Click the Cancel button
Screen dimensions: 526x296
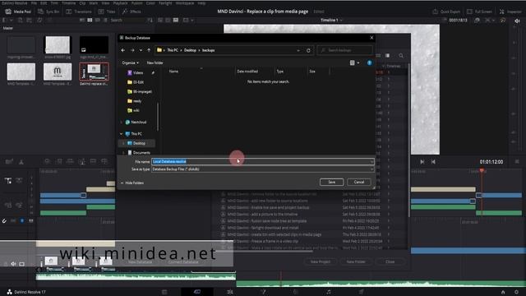359,182
